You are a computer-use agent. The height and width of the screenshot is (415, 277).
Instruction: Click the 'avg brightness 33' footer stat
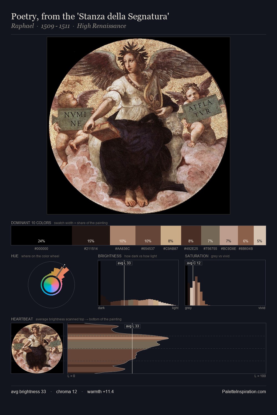tap(29, 391)
